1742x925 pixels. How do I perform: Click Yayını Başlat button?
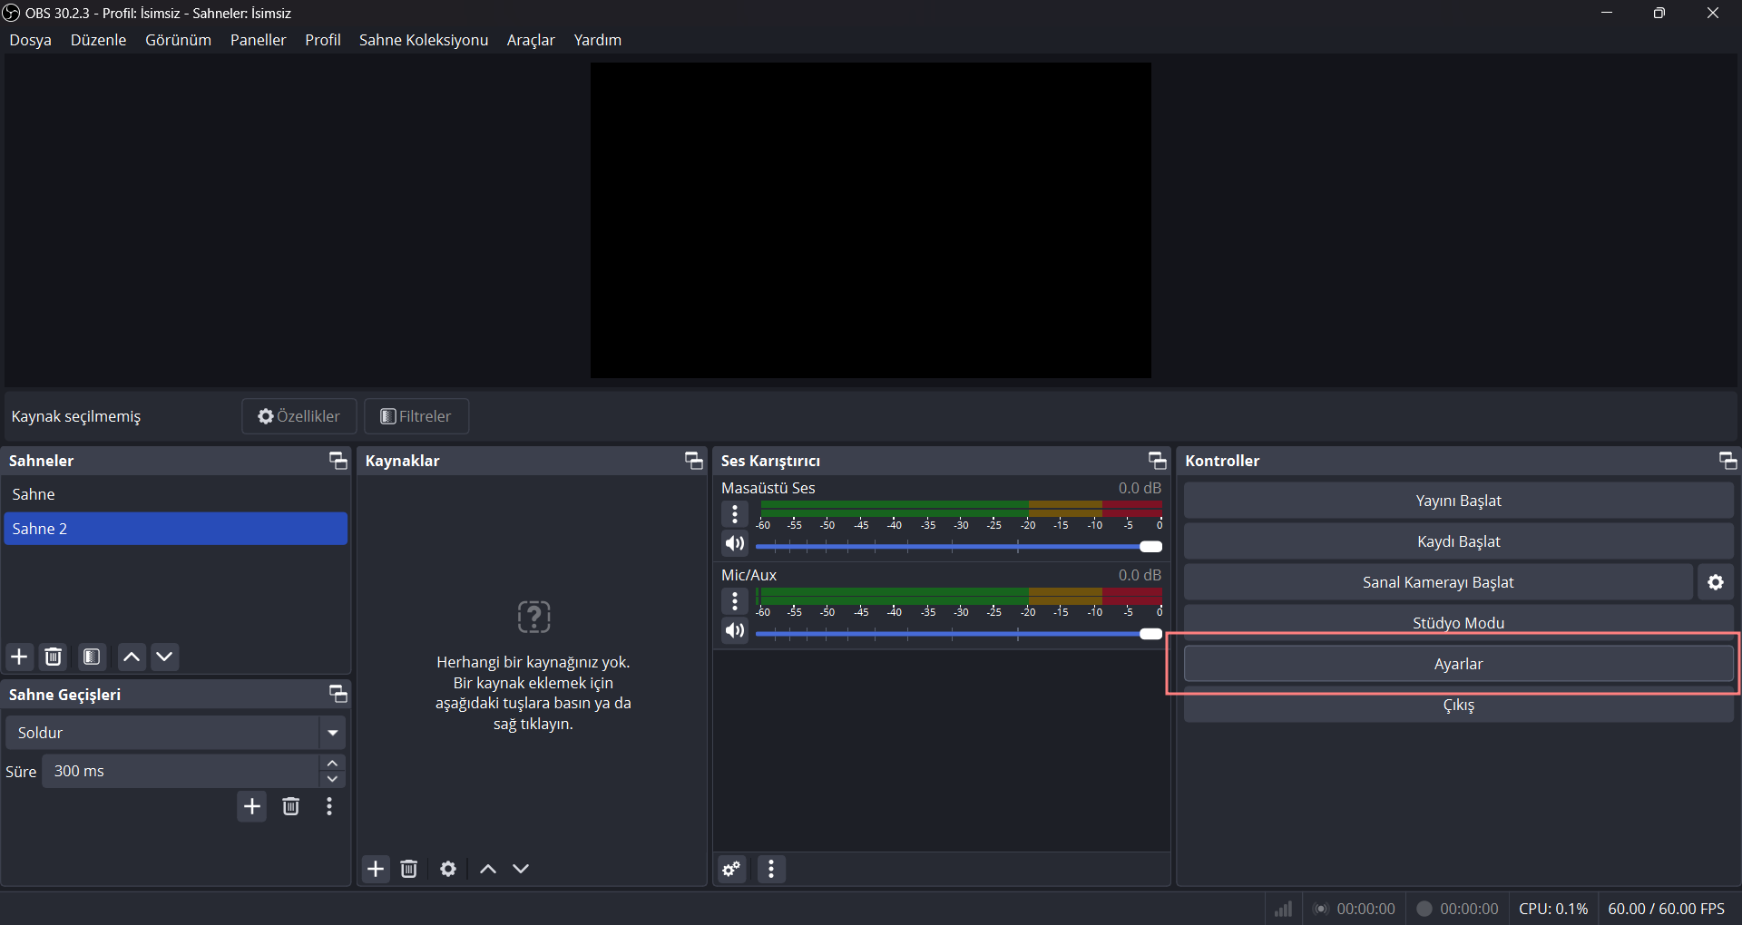pos(1459,501)
